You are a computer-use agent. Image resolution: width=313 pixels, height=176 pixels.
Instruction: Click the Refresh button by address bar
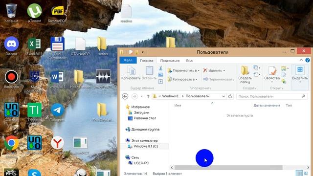click(x=230, y=96)
